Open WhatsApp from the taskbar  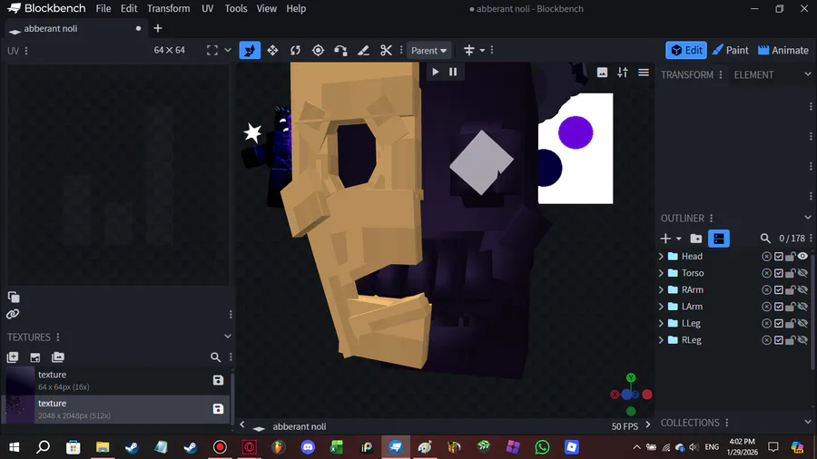[542, 447]
